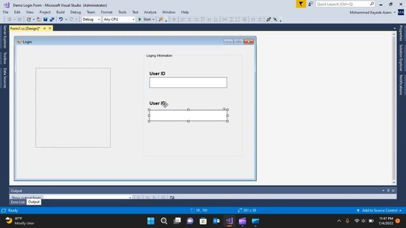Expand the Add to Source Control menu
This screenshot has width=406, height=228.
click(x=379, y=210)
